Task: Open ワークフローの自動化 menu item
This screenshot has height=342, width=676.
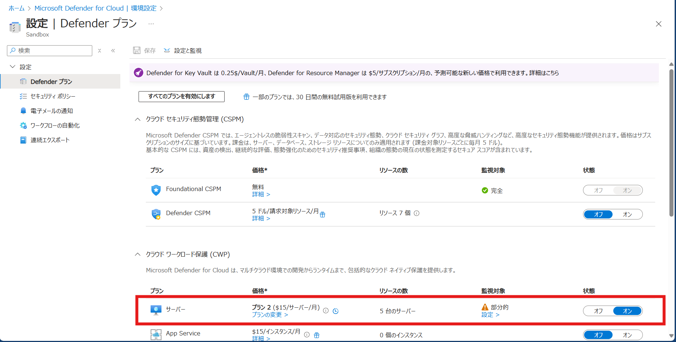Action: click(x=55, y=125)
